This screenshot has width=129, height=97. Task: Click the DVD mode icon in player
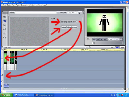pyautogui.click(x=88, y=39)
